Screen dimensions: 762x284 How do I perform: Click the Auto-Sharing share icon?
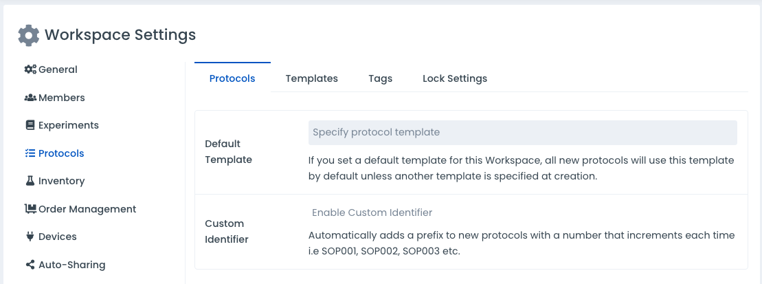(x=30, y=265)
